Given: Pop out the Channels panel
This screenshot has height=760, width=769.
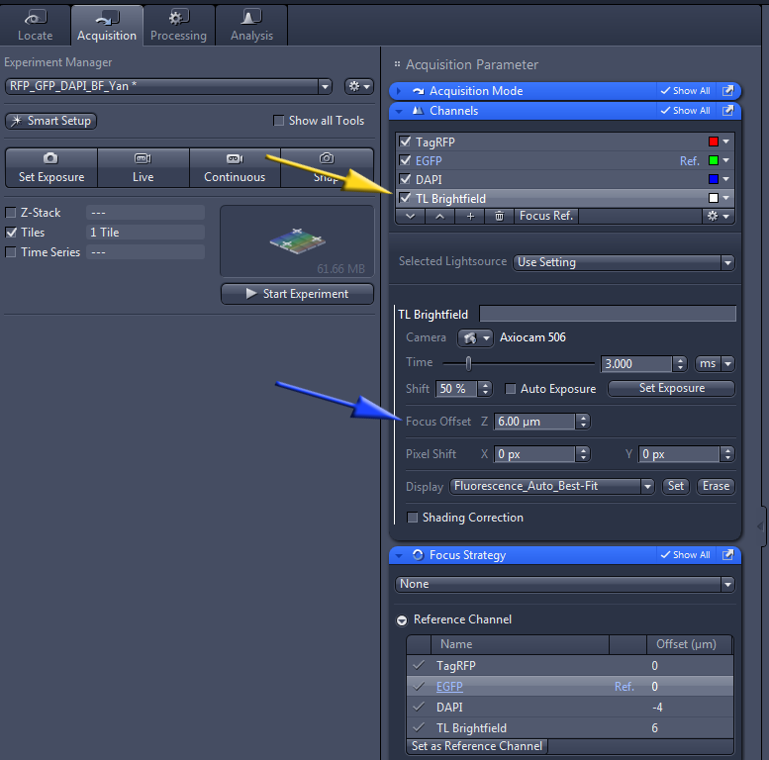Looking at the screenshot, I should [x=728, y=111].
